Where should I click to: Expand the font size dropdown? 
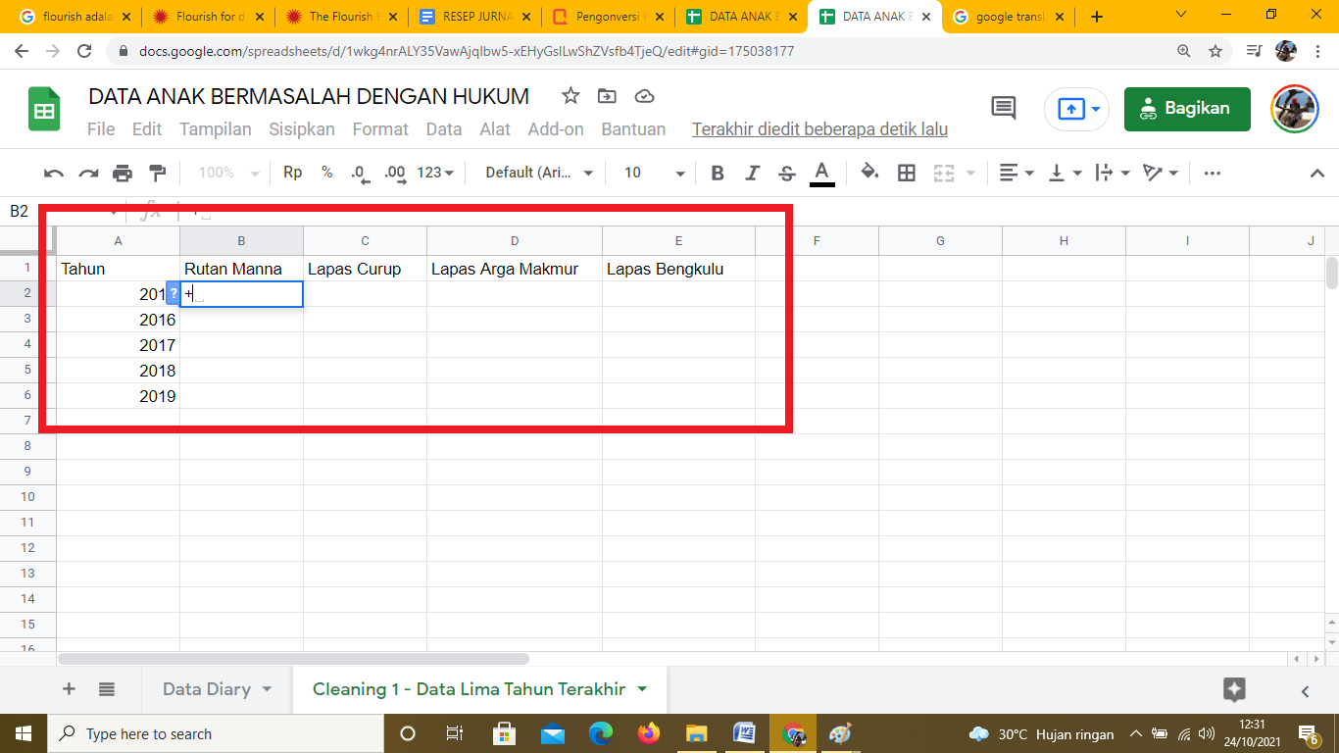[655, 174]
